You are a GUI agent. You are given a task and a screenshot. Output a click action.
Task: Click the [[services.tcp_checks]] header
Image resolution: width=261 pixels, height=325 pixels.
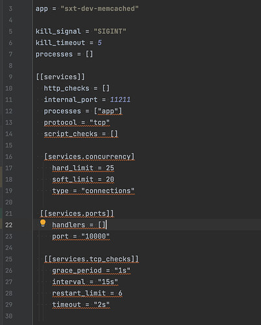coord(91,259)
